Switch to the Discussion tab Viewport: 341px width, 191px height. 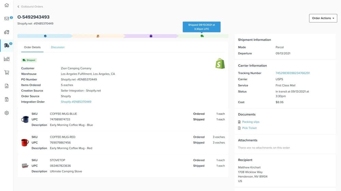coord(58,47)
